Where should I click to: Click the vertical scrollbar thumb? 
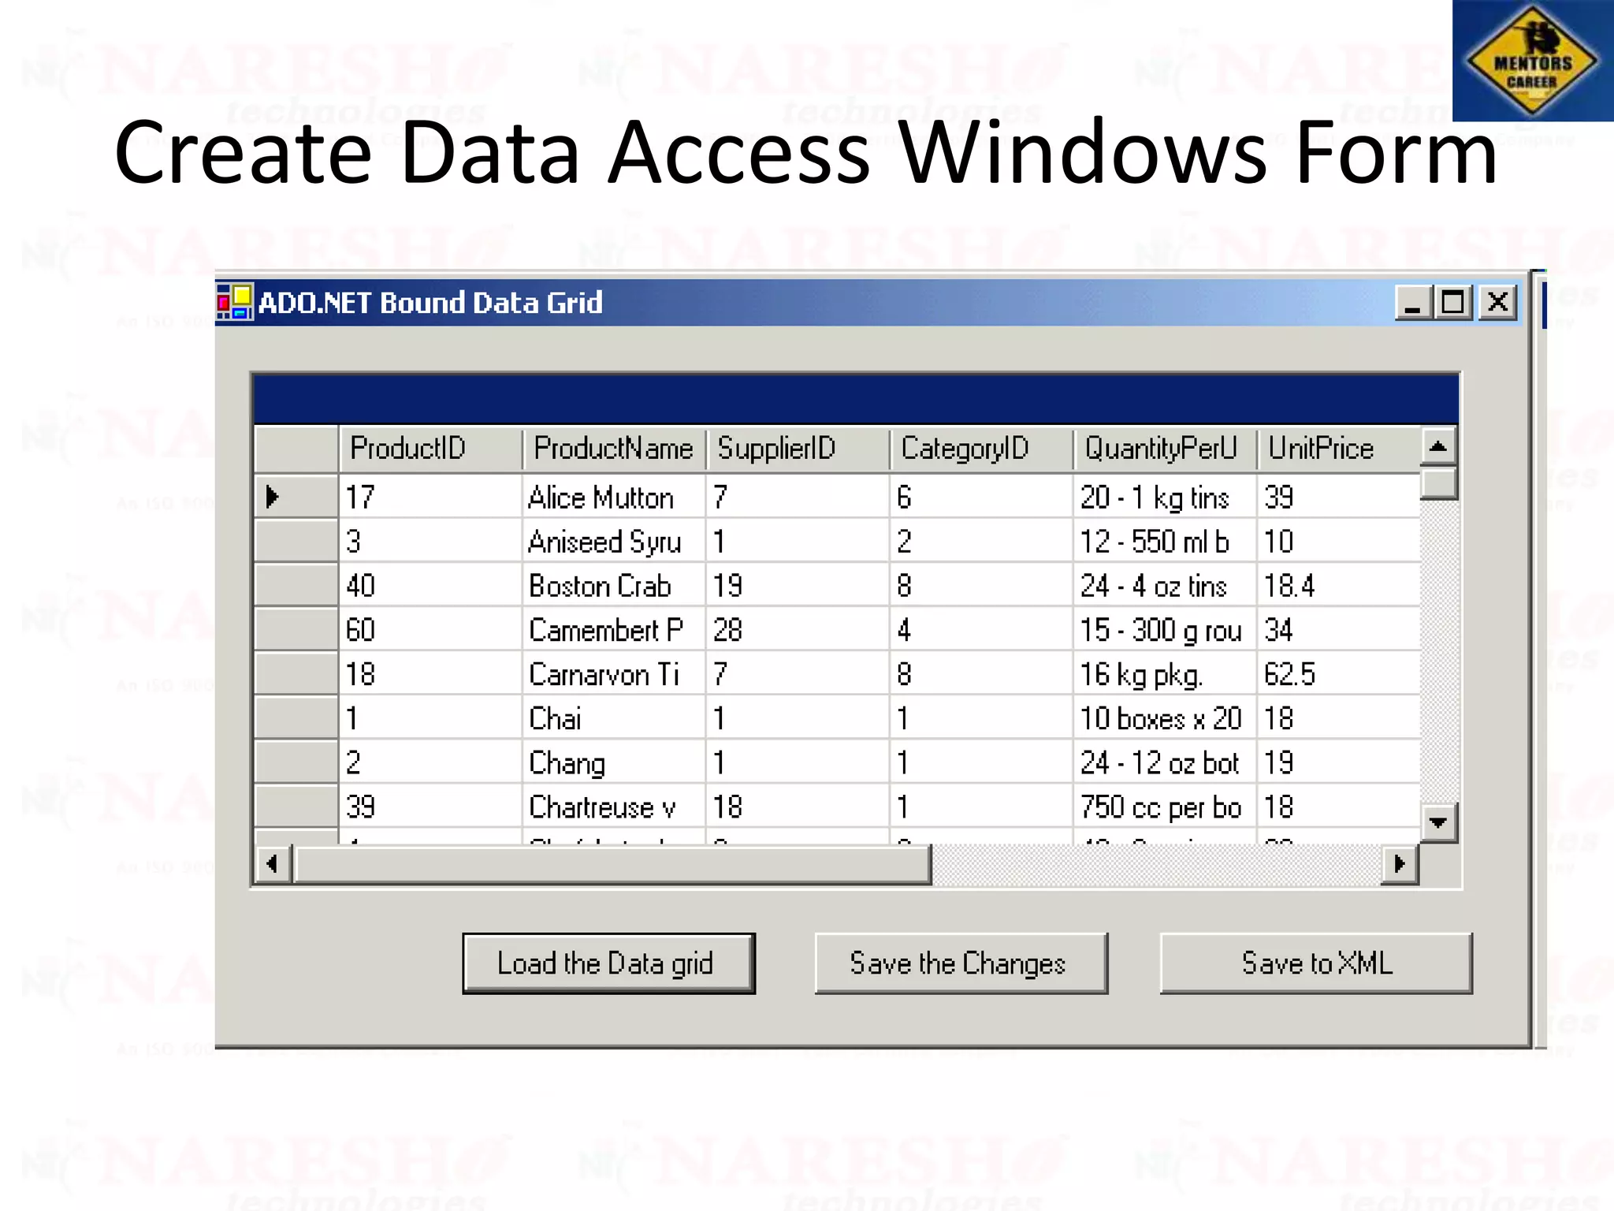point(1438,483)
